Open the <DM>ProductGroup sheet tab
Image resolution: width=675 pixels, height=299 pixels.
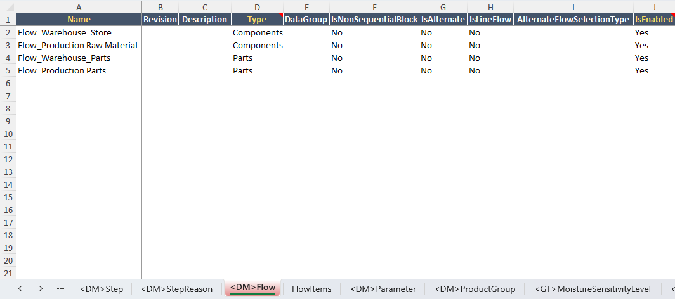475,289
